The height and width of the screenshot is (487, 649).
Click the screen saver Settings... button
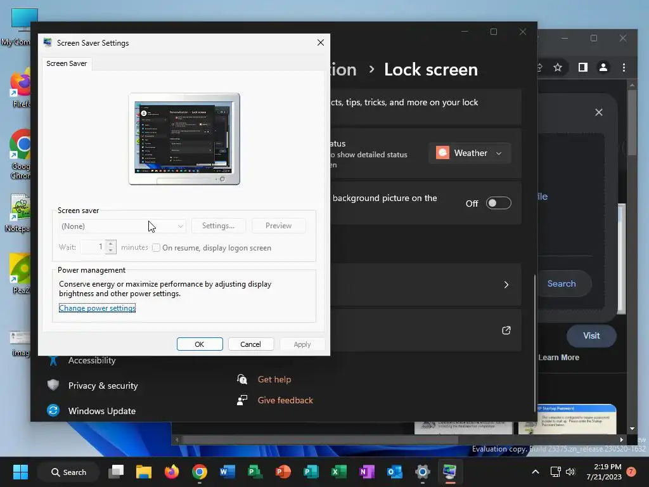click(218, 226)
